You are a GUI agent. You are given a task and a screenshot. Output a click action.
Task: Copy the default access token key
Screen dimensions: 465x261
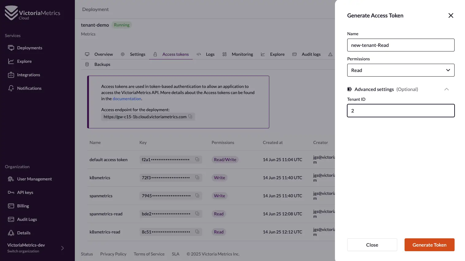(x=197, y=159)
